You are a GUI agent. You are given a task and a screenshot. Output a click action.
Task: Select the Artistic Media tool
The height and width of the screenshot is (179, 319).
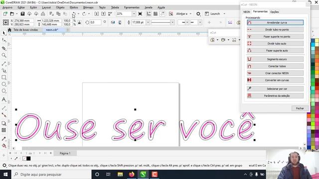pos(3,71)
